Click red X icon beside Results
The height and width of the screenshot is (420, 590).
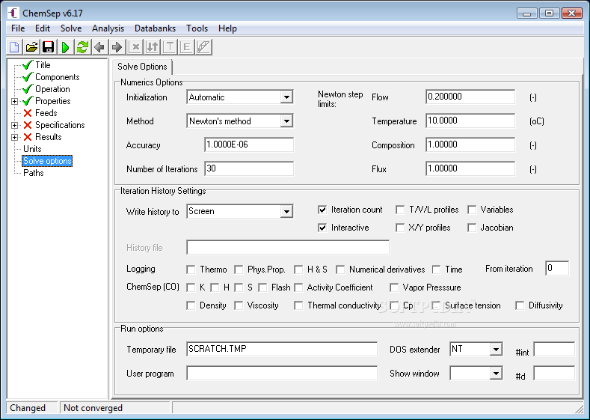[x=28, y=137]
